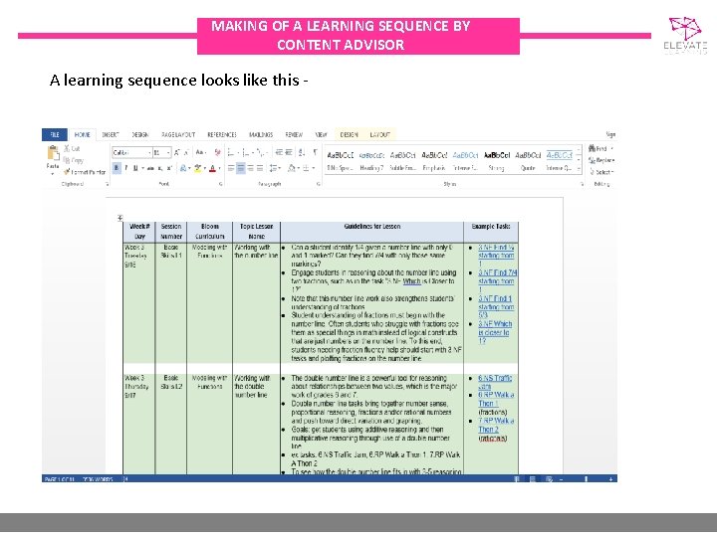This screenshot has width=717, height=537.
Task: Apply the Quote style
Action: point(528,161)
